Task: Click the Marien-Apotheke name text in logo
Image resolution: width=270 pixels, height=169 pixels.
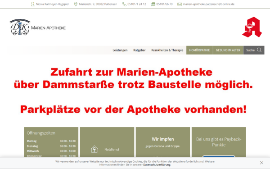Action: (x=49, y=28)
